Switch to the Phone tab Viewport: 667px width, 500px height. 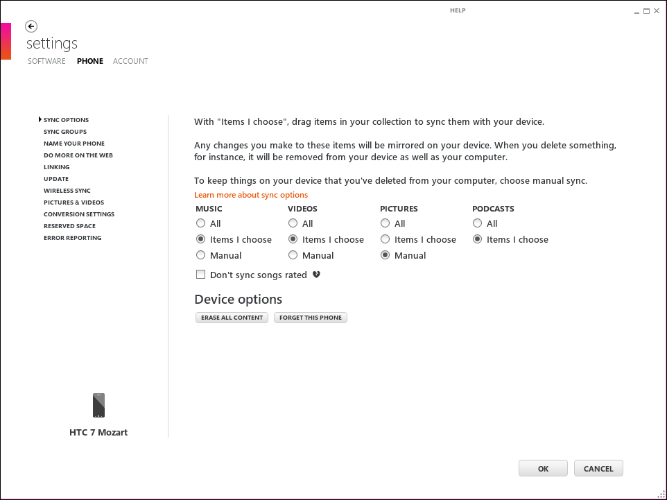90,61
